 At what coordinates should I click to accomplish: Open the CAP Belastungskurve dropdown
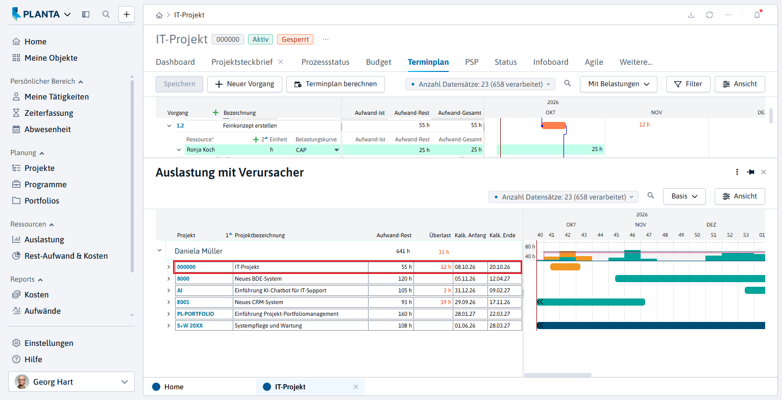(x=336, y=150)
